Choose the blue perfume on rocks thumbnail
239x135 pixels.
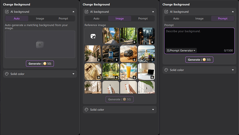click(x=111, y=54)
